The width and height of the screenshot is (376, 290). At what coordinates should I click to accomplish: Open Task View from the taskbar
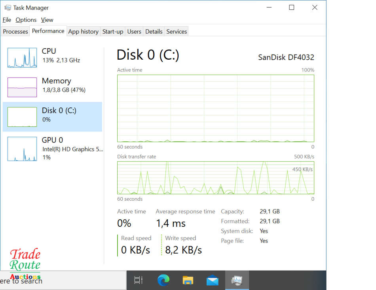tap(138, 280)
